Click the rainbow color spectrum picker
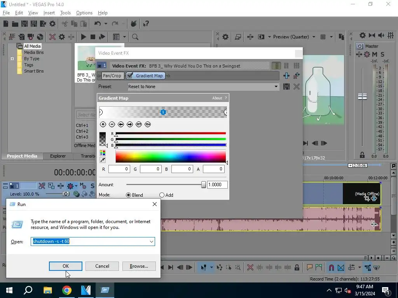 (171, 156)
